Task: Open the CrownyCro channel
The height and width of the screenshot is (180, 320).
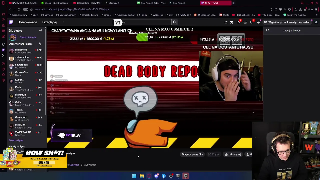Action: [26, 74]
